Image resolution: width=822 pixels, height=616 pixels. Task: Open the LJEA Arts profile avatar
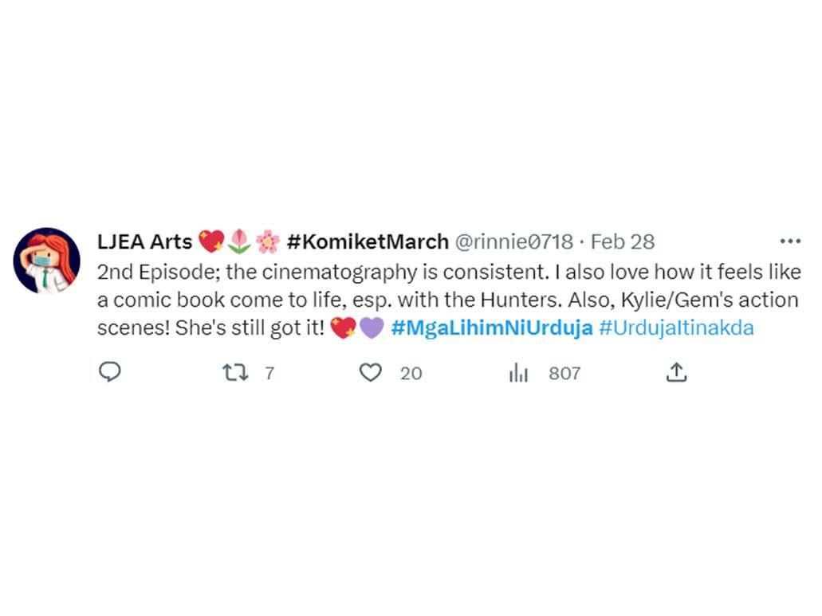[x=47, y=261]
